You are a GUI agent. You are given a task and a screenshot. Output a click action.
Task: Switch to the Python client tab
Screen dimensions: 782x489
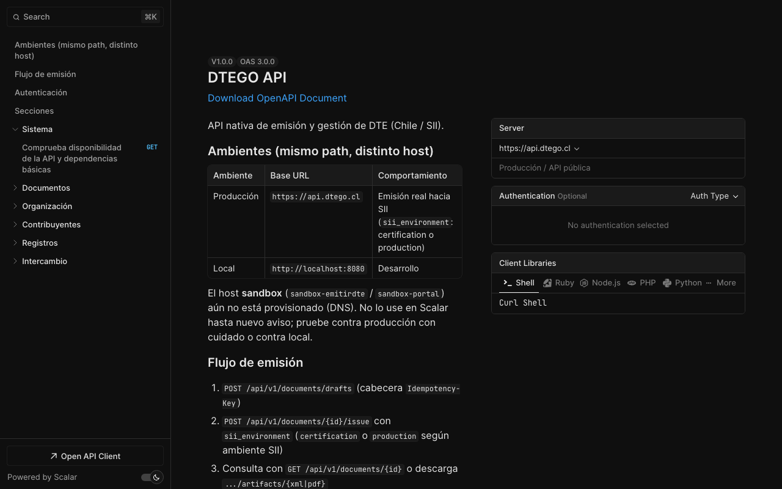click(x=682, y=283)
